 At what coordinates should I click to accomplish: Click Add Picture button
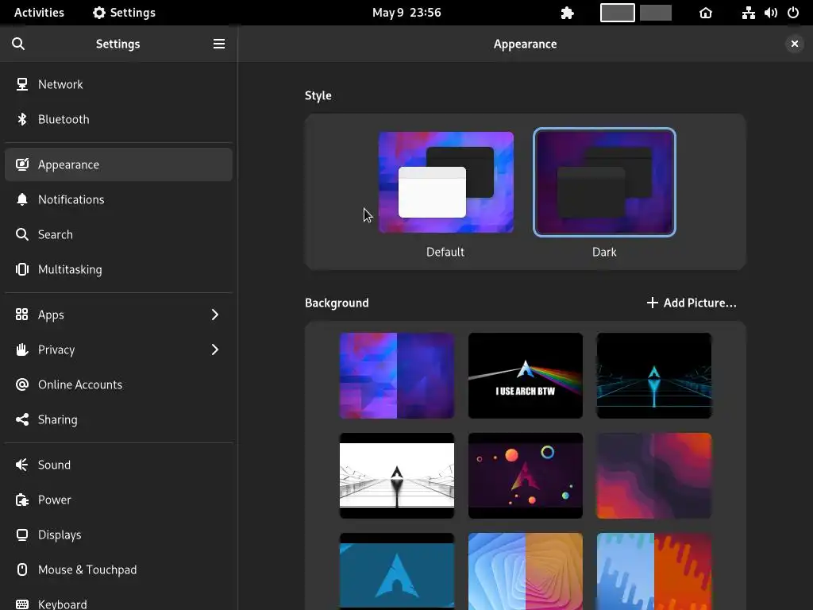[692, 303]
